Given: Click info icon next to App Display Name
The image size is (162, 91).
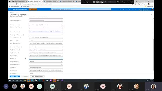Looking at the screenshot, I should [x=19, y=50].
